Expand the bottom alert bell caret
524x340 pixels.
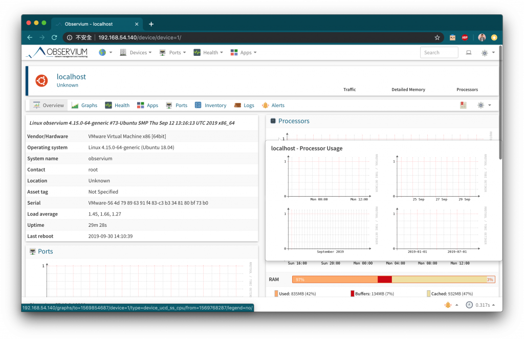pos(457,305)
